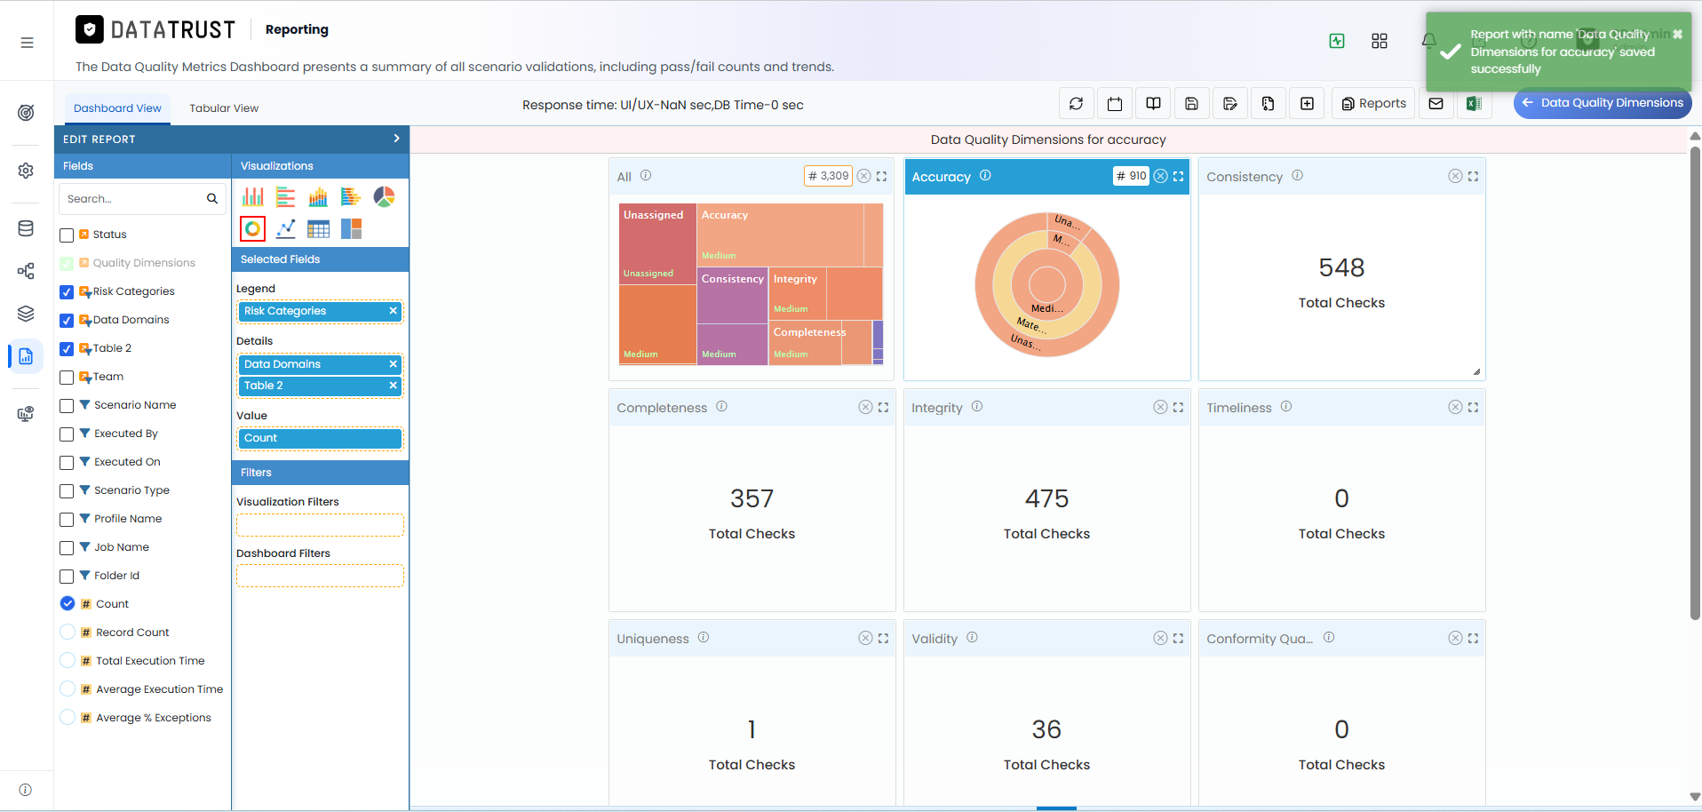Screen dimensions: 1702x812
Task: Check the Status field checkbox
Action: [x=67, y=235]
